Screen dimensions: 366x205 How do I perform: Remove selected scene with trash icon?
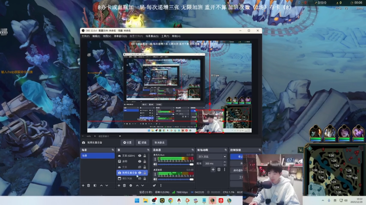coord(89,185)
